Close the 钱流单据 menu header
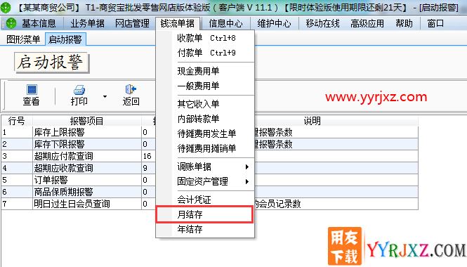The image size is (467, 267). tap(177, 23)
